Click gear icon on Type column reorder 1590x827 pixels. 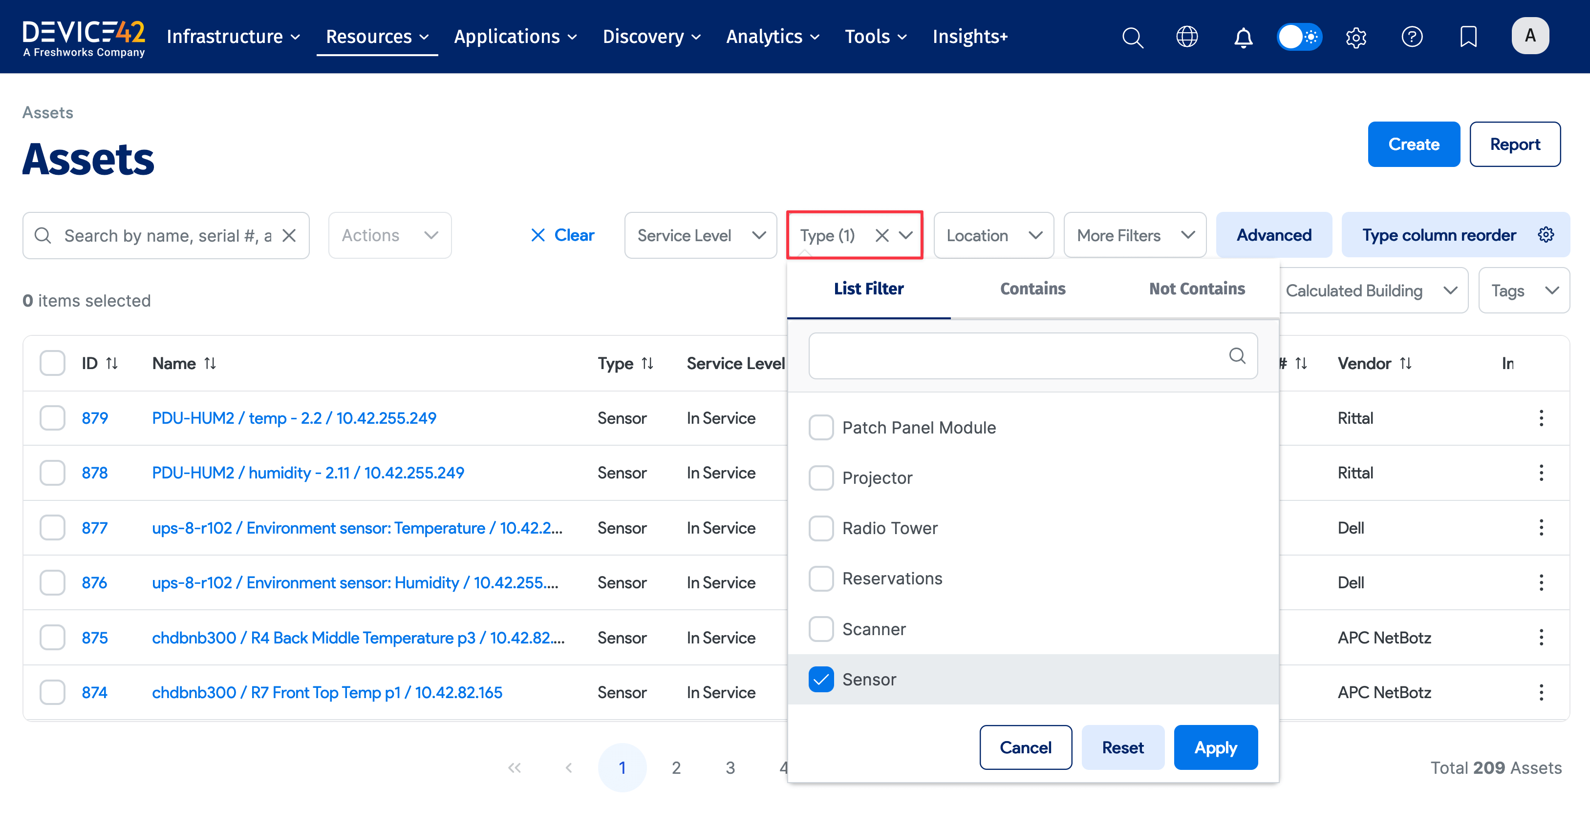click(1545, 235)
